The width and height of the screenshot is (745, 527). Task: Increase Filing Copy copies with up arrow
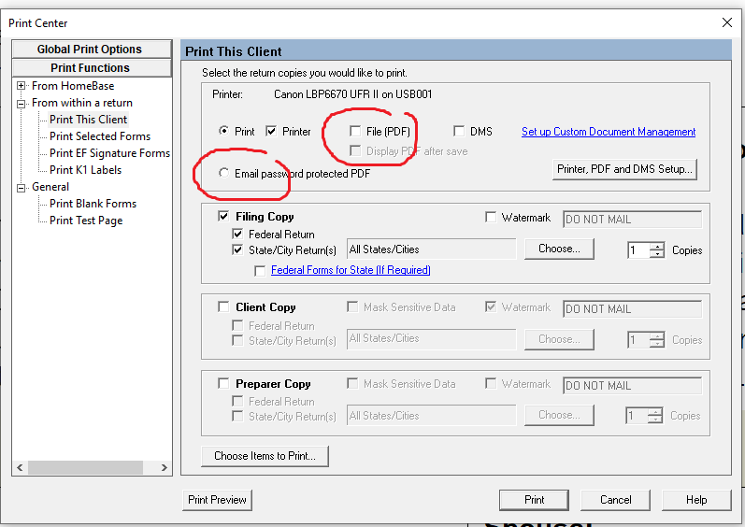[x=657, y=246]
